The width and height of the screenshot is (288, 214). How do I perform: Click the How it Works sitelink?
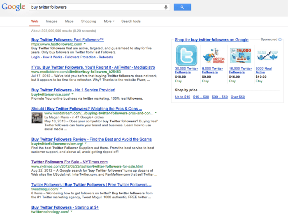click(x=53, y=57)
